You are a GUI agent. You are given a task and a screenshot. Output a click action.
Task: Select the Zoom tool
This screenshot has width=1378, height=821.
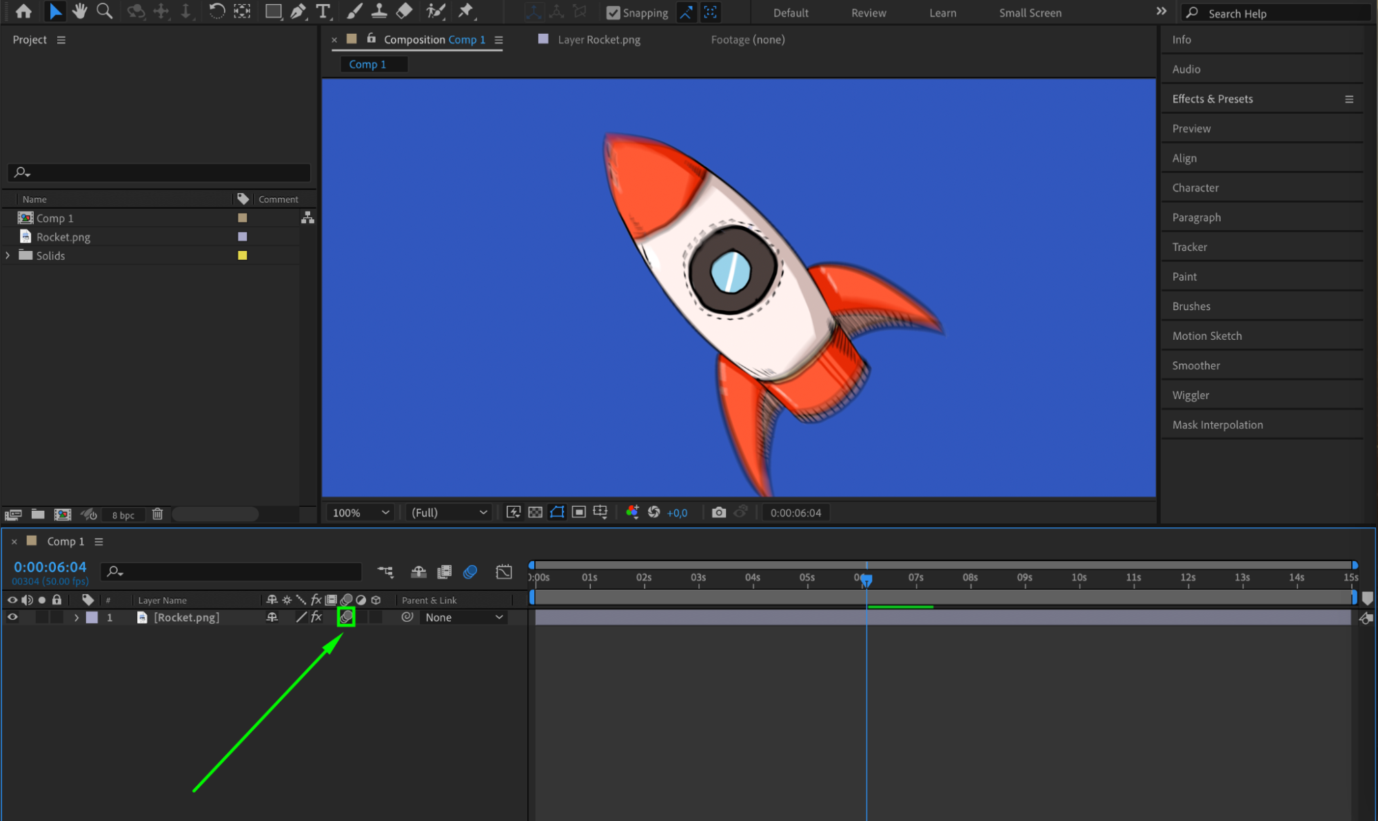[x=104, y=11]
